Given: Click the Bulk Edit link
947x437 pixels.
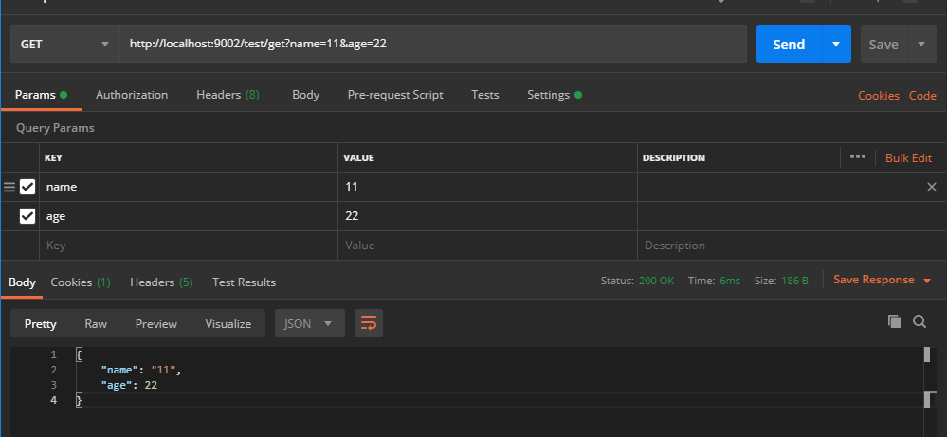Looking at the screenshot, I should [x=908, y=157].
